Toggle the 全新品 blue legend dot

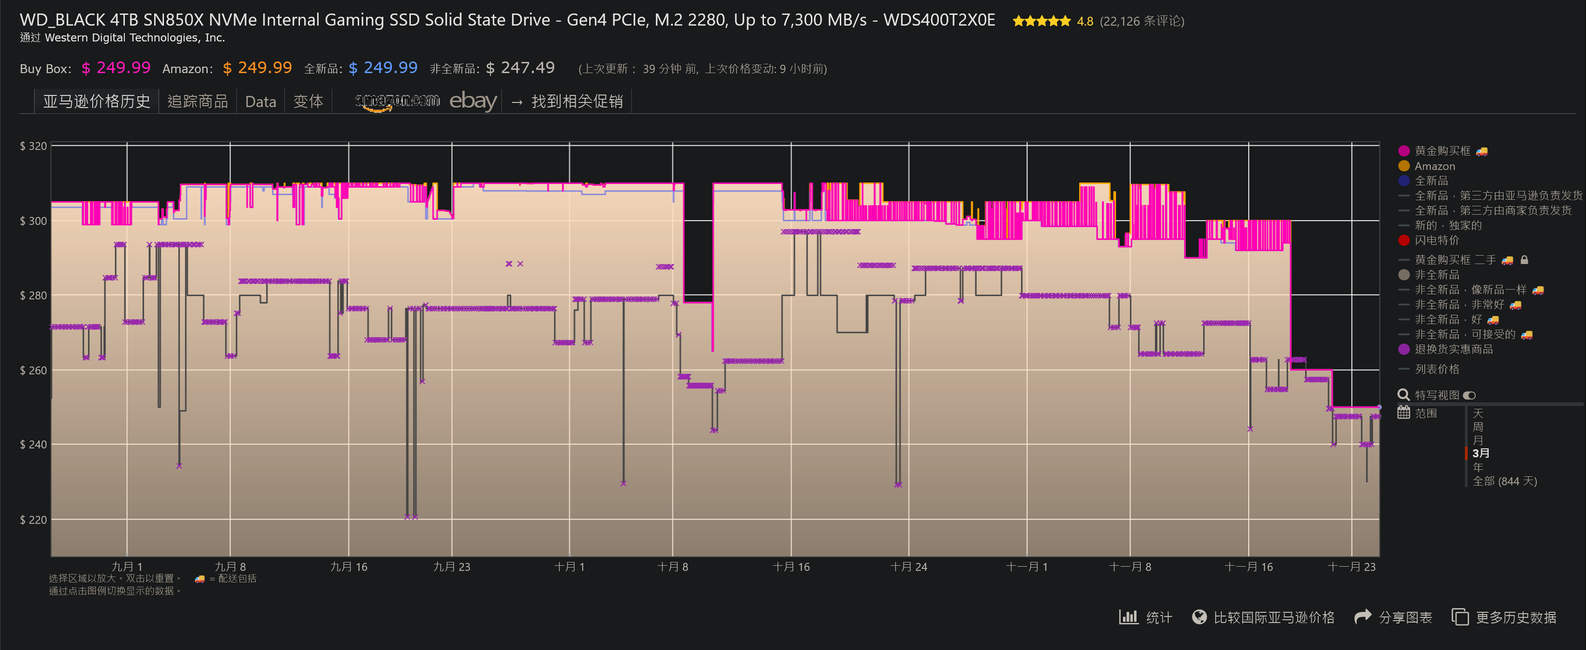[1404, 181]
